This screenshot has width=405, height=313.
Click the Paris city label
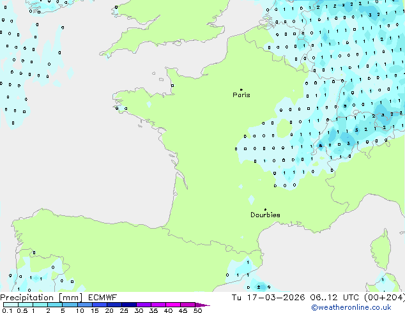tap(241, 95)
